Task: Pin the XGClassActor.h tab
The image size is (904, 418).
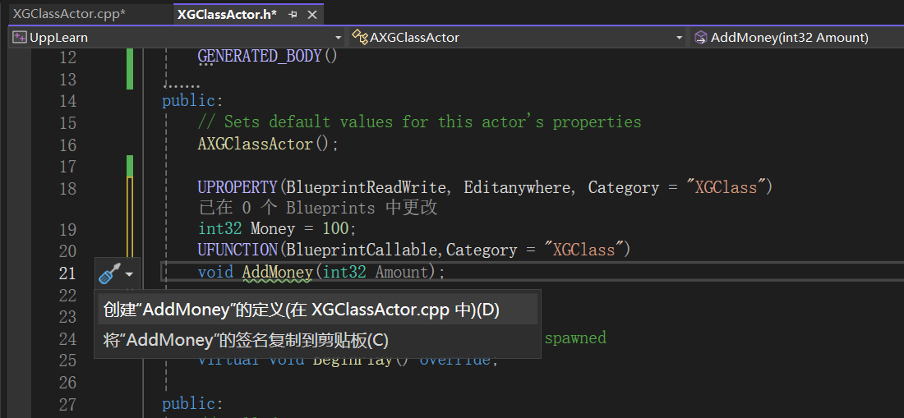Action: [293, 15]
